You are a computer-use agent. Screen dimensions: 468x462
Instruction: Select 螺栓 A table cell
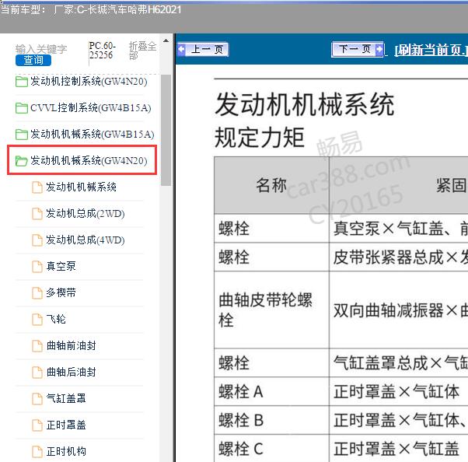pyautogui.click(x=271, y=391)
